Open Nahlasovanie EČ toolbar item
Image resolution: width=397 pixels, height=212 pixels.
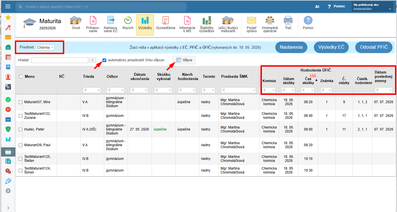[x=111, y=25]
